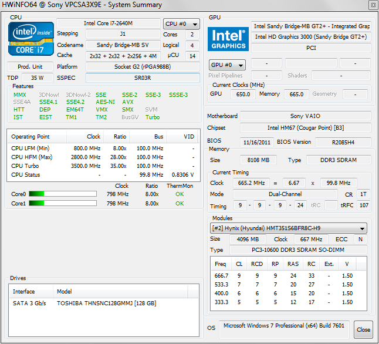The image size is (379, 344).
Task: Click the Prod. Unit button
Action: click(x=30, y=66)
